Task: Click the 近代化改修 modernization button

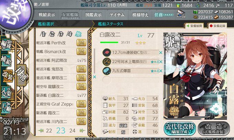Action: pyautogui.click(x=180, y=129)
